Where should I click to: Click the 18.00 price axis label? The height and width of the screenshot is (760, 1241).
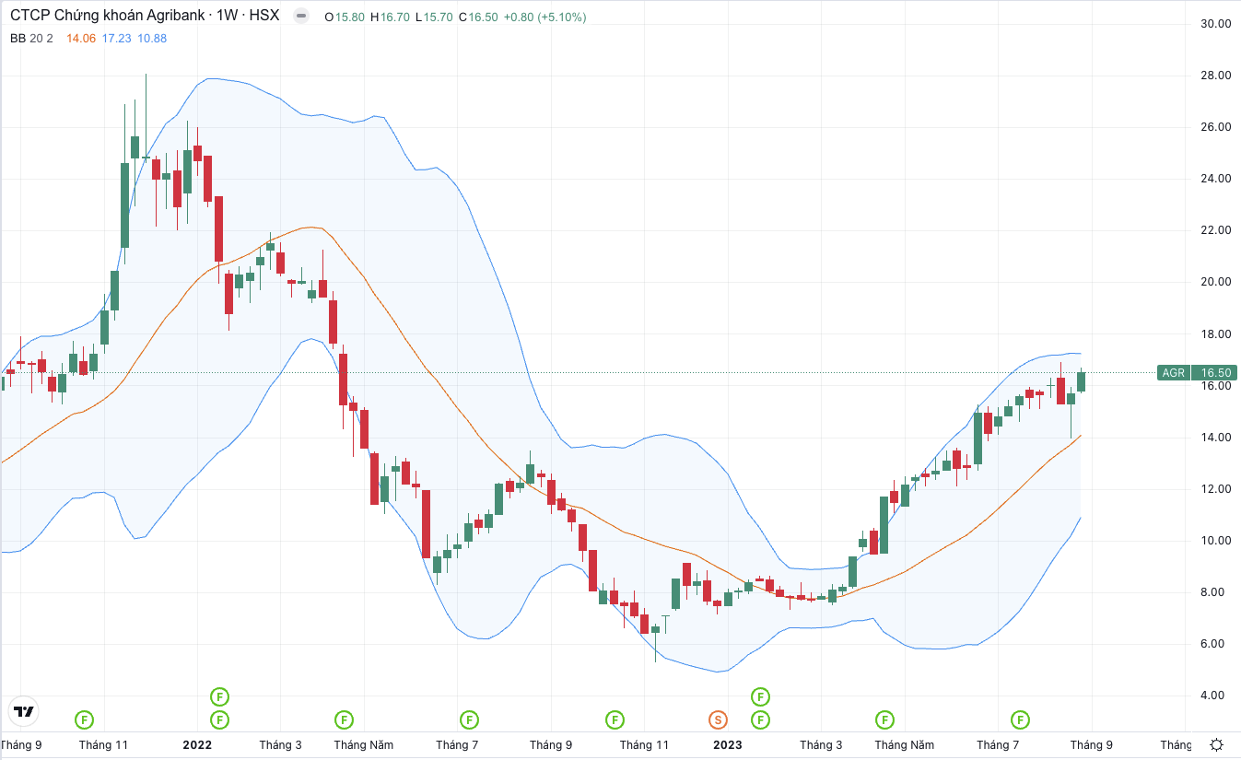point(1216,333)
